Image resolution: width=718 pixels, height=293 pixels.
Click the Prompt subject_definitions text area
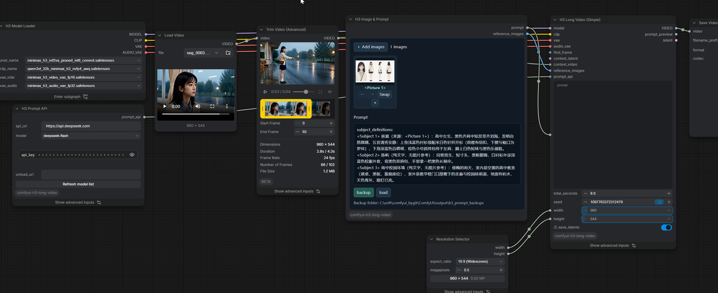(437, 154)
